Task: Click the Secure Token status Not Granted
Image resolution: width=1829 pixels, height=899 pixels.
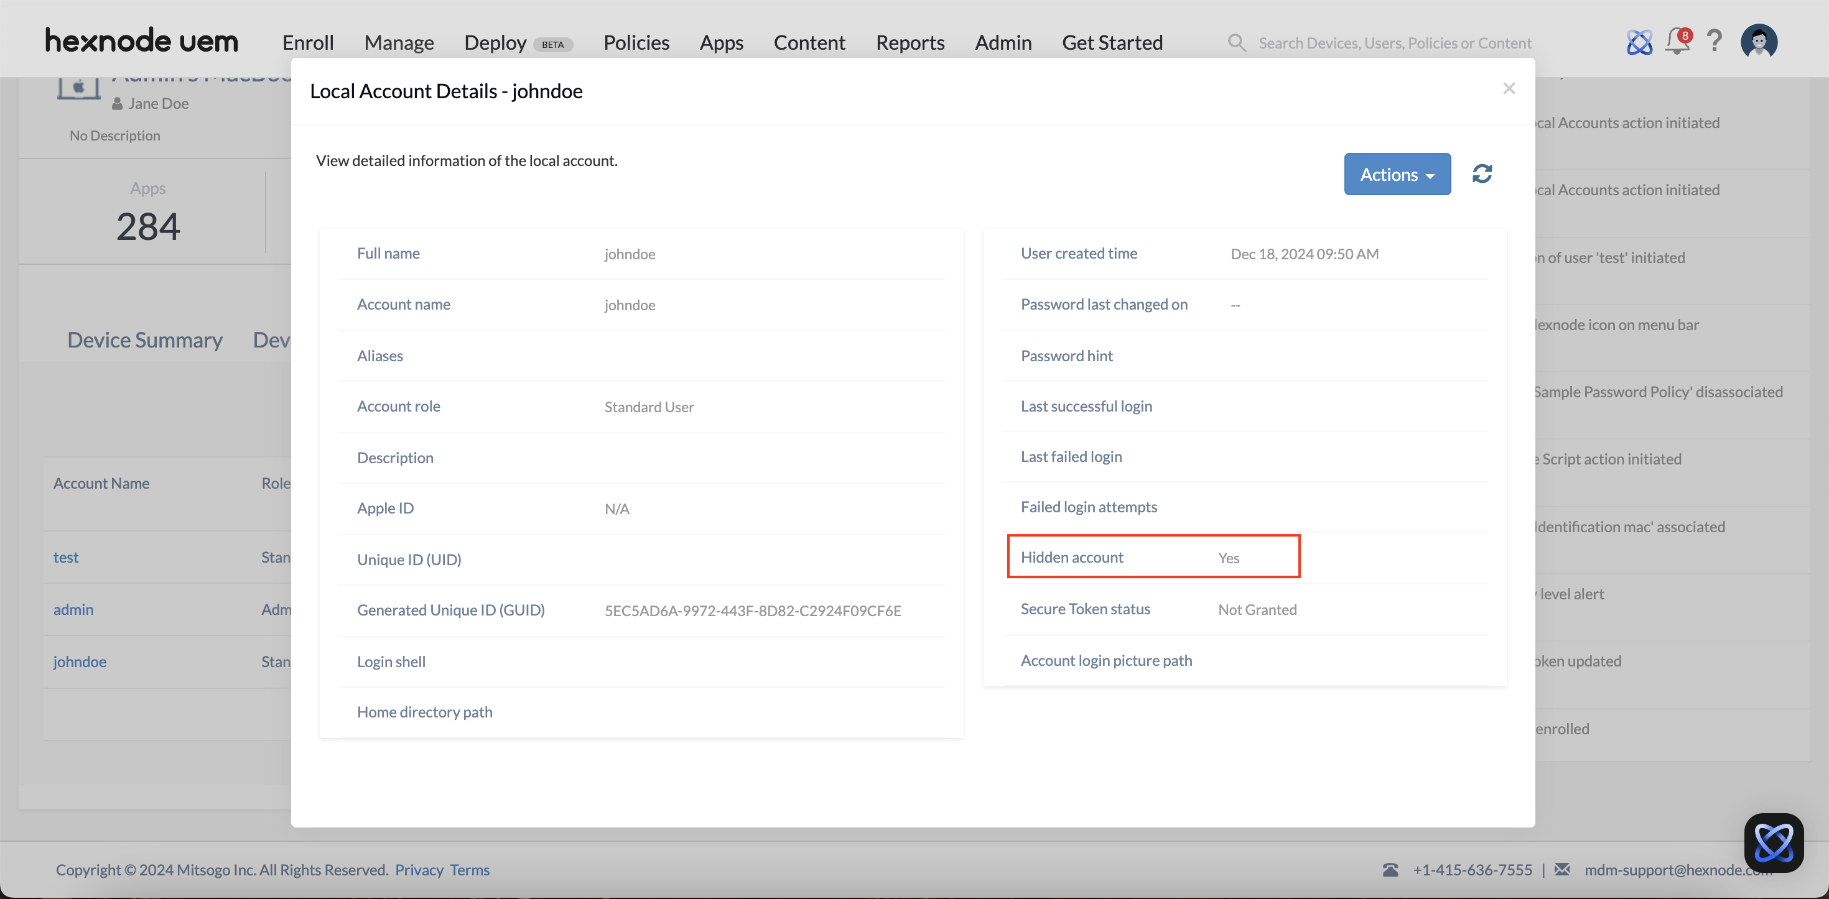Action: tap(1257, 610)
